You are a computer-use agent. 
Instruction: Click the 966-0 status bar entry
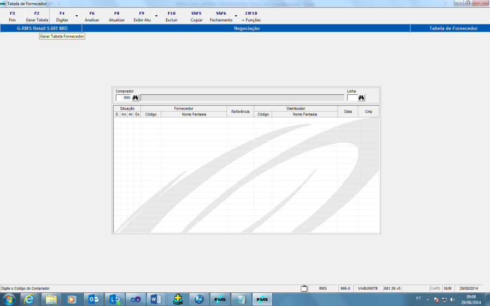(x=345, y=289)
